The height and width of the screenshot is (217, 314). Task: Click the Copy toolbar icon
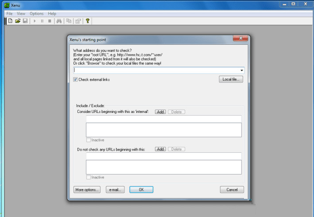69,21
